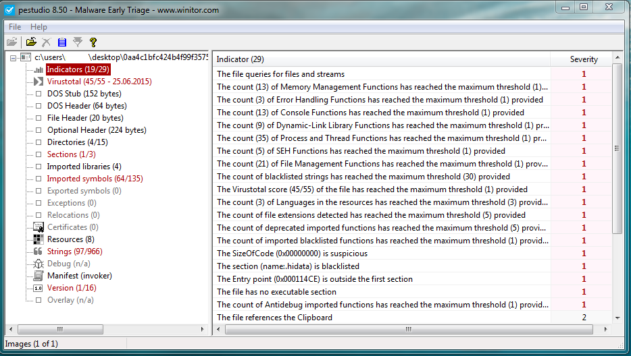Toggle the Imported symbols checkbox
631x356 pixels.
[x=39, y=179]
